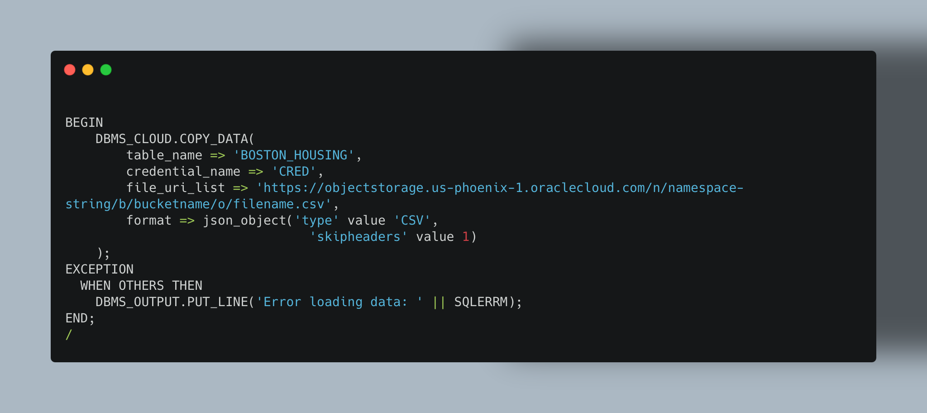Screen dimensions: 927x413
Task: Click the 'CRED' credential string
Action: (x=294, y=172)
